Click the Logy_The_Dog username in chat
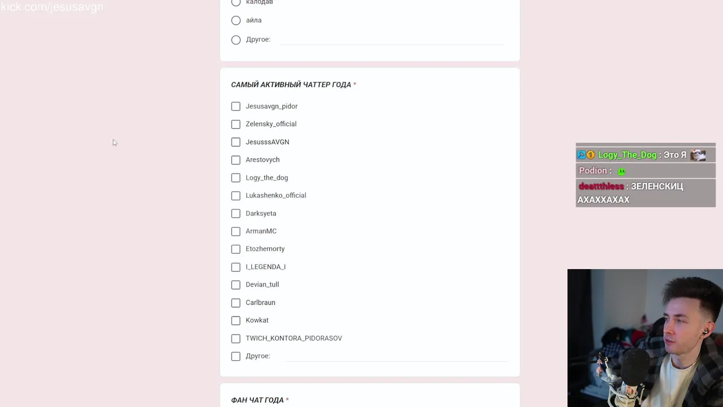 point(627,155)
